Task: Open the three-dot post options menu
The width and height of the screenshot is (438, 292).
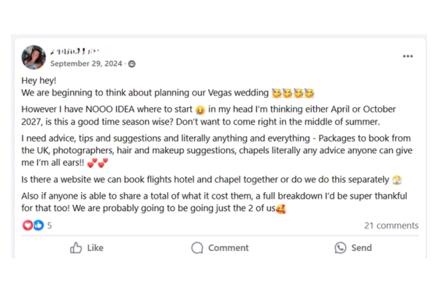Action: pyautogui.click(x=407, y=56)
